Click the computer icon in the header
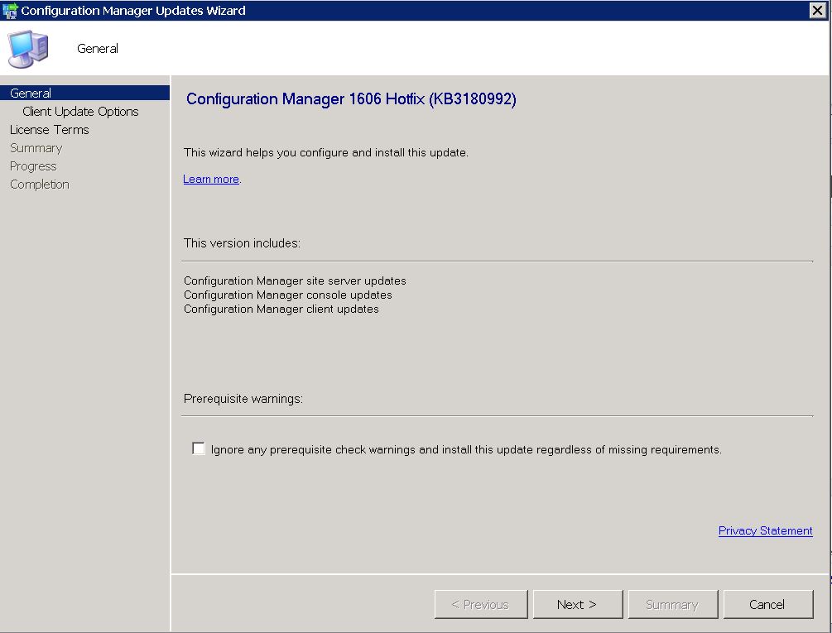The image size is (832, 633). (29, 49)
